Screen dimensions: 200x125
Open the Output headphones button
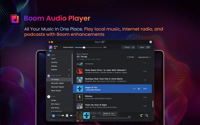pyautogui.click(x=128, y=47)
